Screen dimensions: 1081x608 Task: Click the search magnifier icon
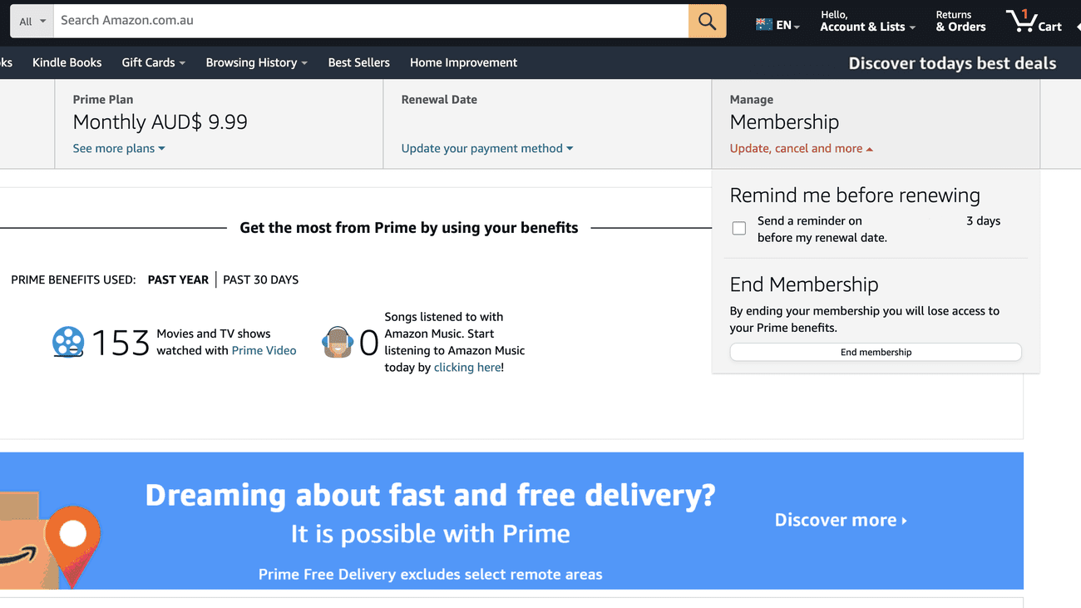[706, 20]
